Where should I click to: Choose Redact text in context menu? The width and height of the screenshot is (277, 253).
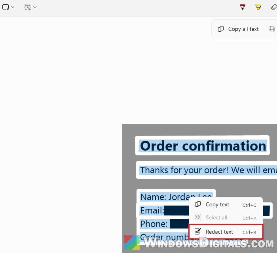(x=226, y=232)
